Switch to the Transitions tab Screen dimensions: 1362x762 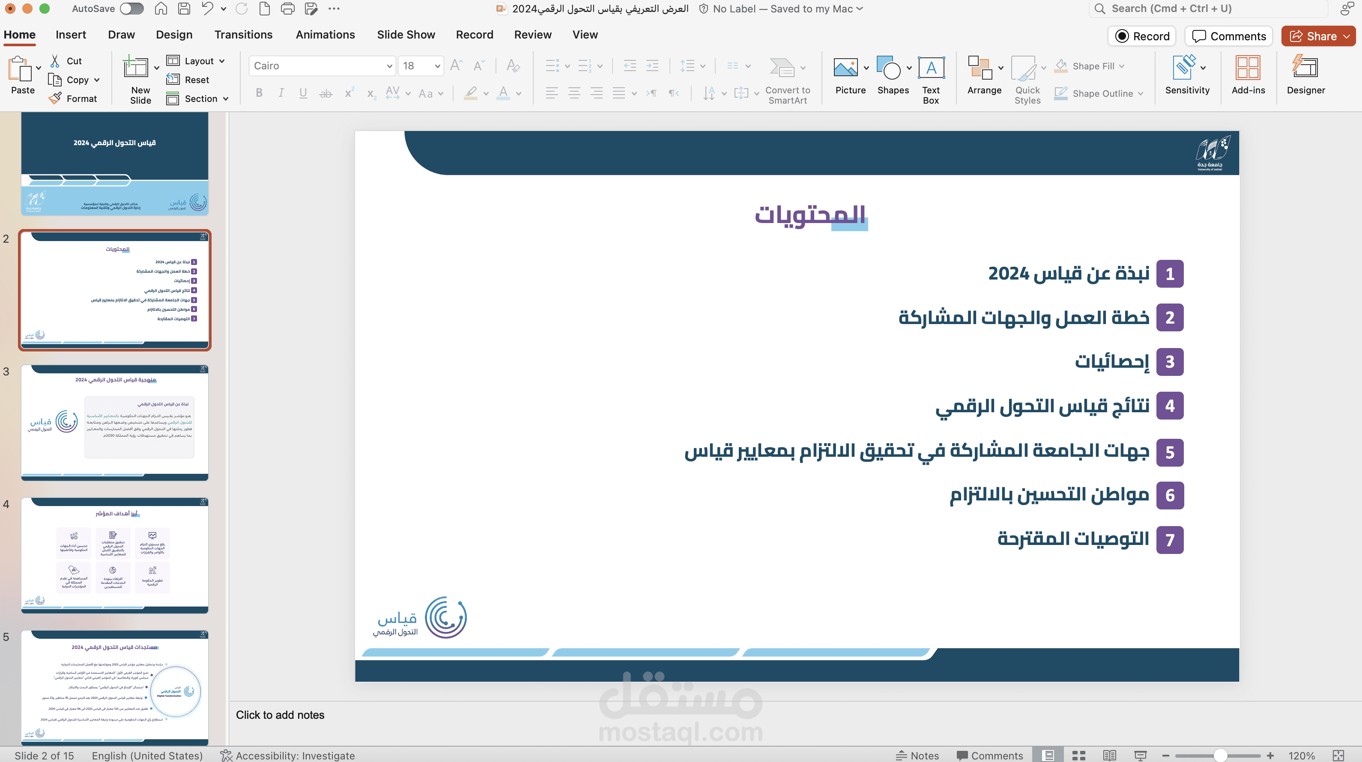243,34
